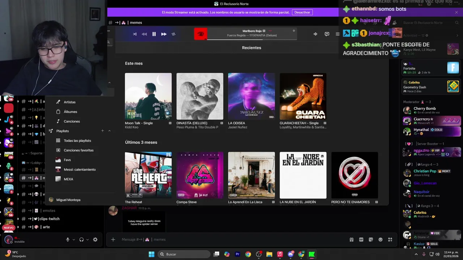The height and width of the screenshot is (260, 463).
Task: Open Todas las playlists
Action: pyautogui.click(x=77, y=140)
